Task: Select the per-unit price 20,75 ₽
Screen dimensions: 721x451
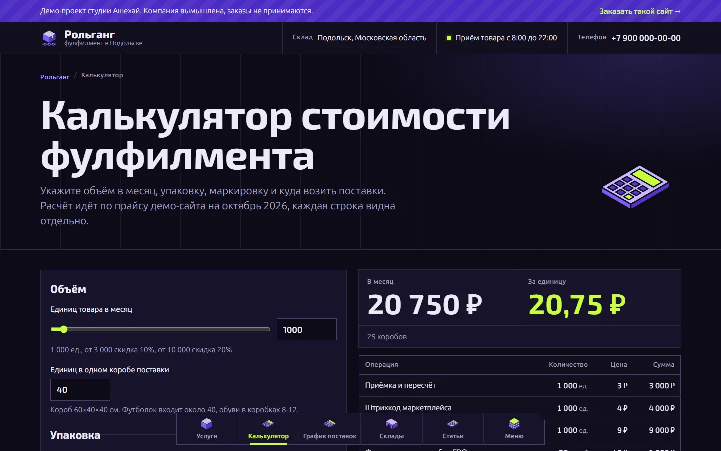Action: coord(577,305)
